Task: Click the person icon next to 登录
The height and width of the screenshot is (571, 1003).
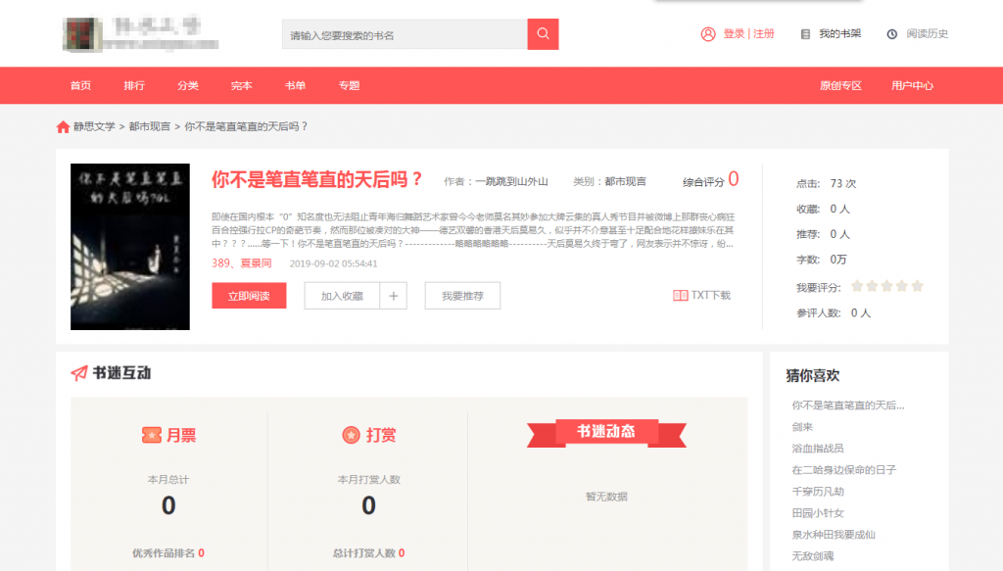Action: point(708,32)
